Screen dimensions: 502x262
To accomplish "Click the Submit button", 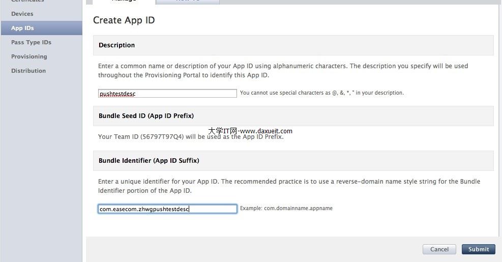I will pos(478,249).
